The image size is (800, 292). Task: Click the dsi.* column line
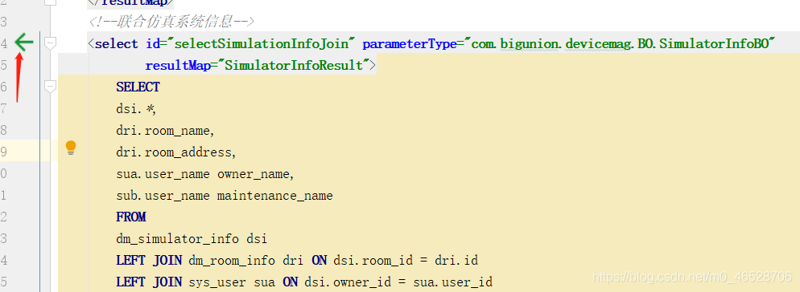click(136, 109)
